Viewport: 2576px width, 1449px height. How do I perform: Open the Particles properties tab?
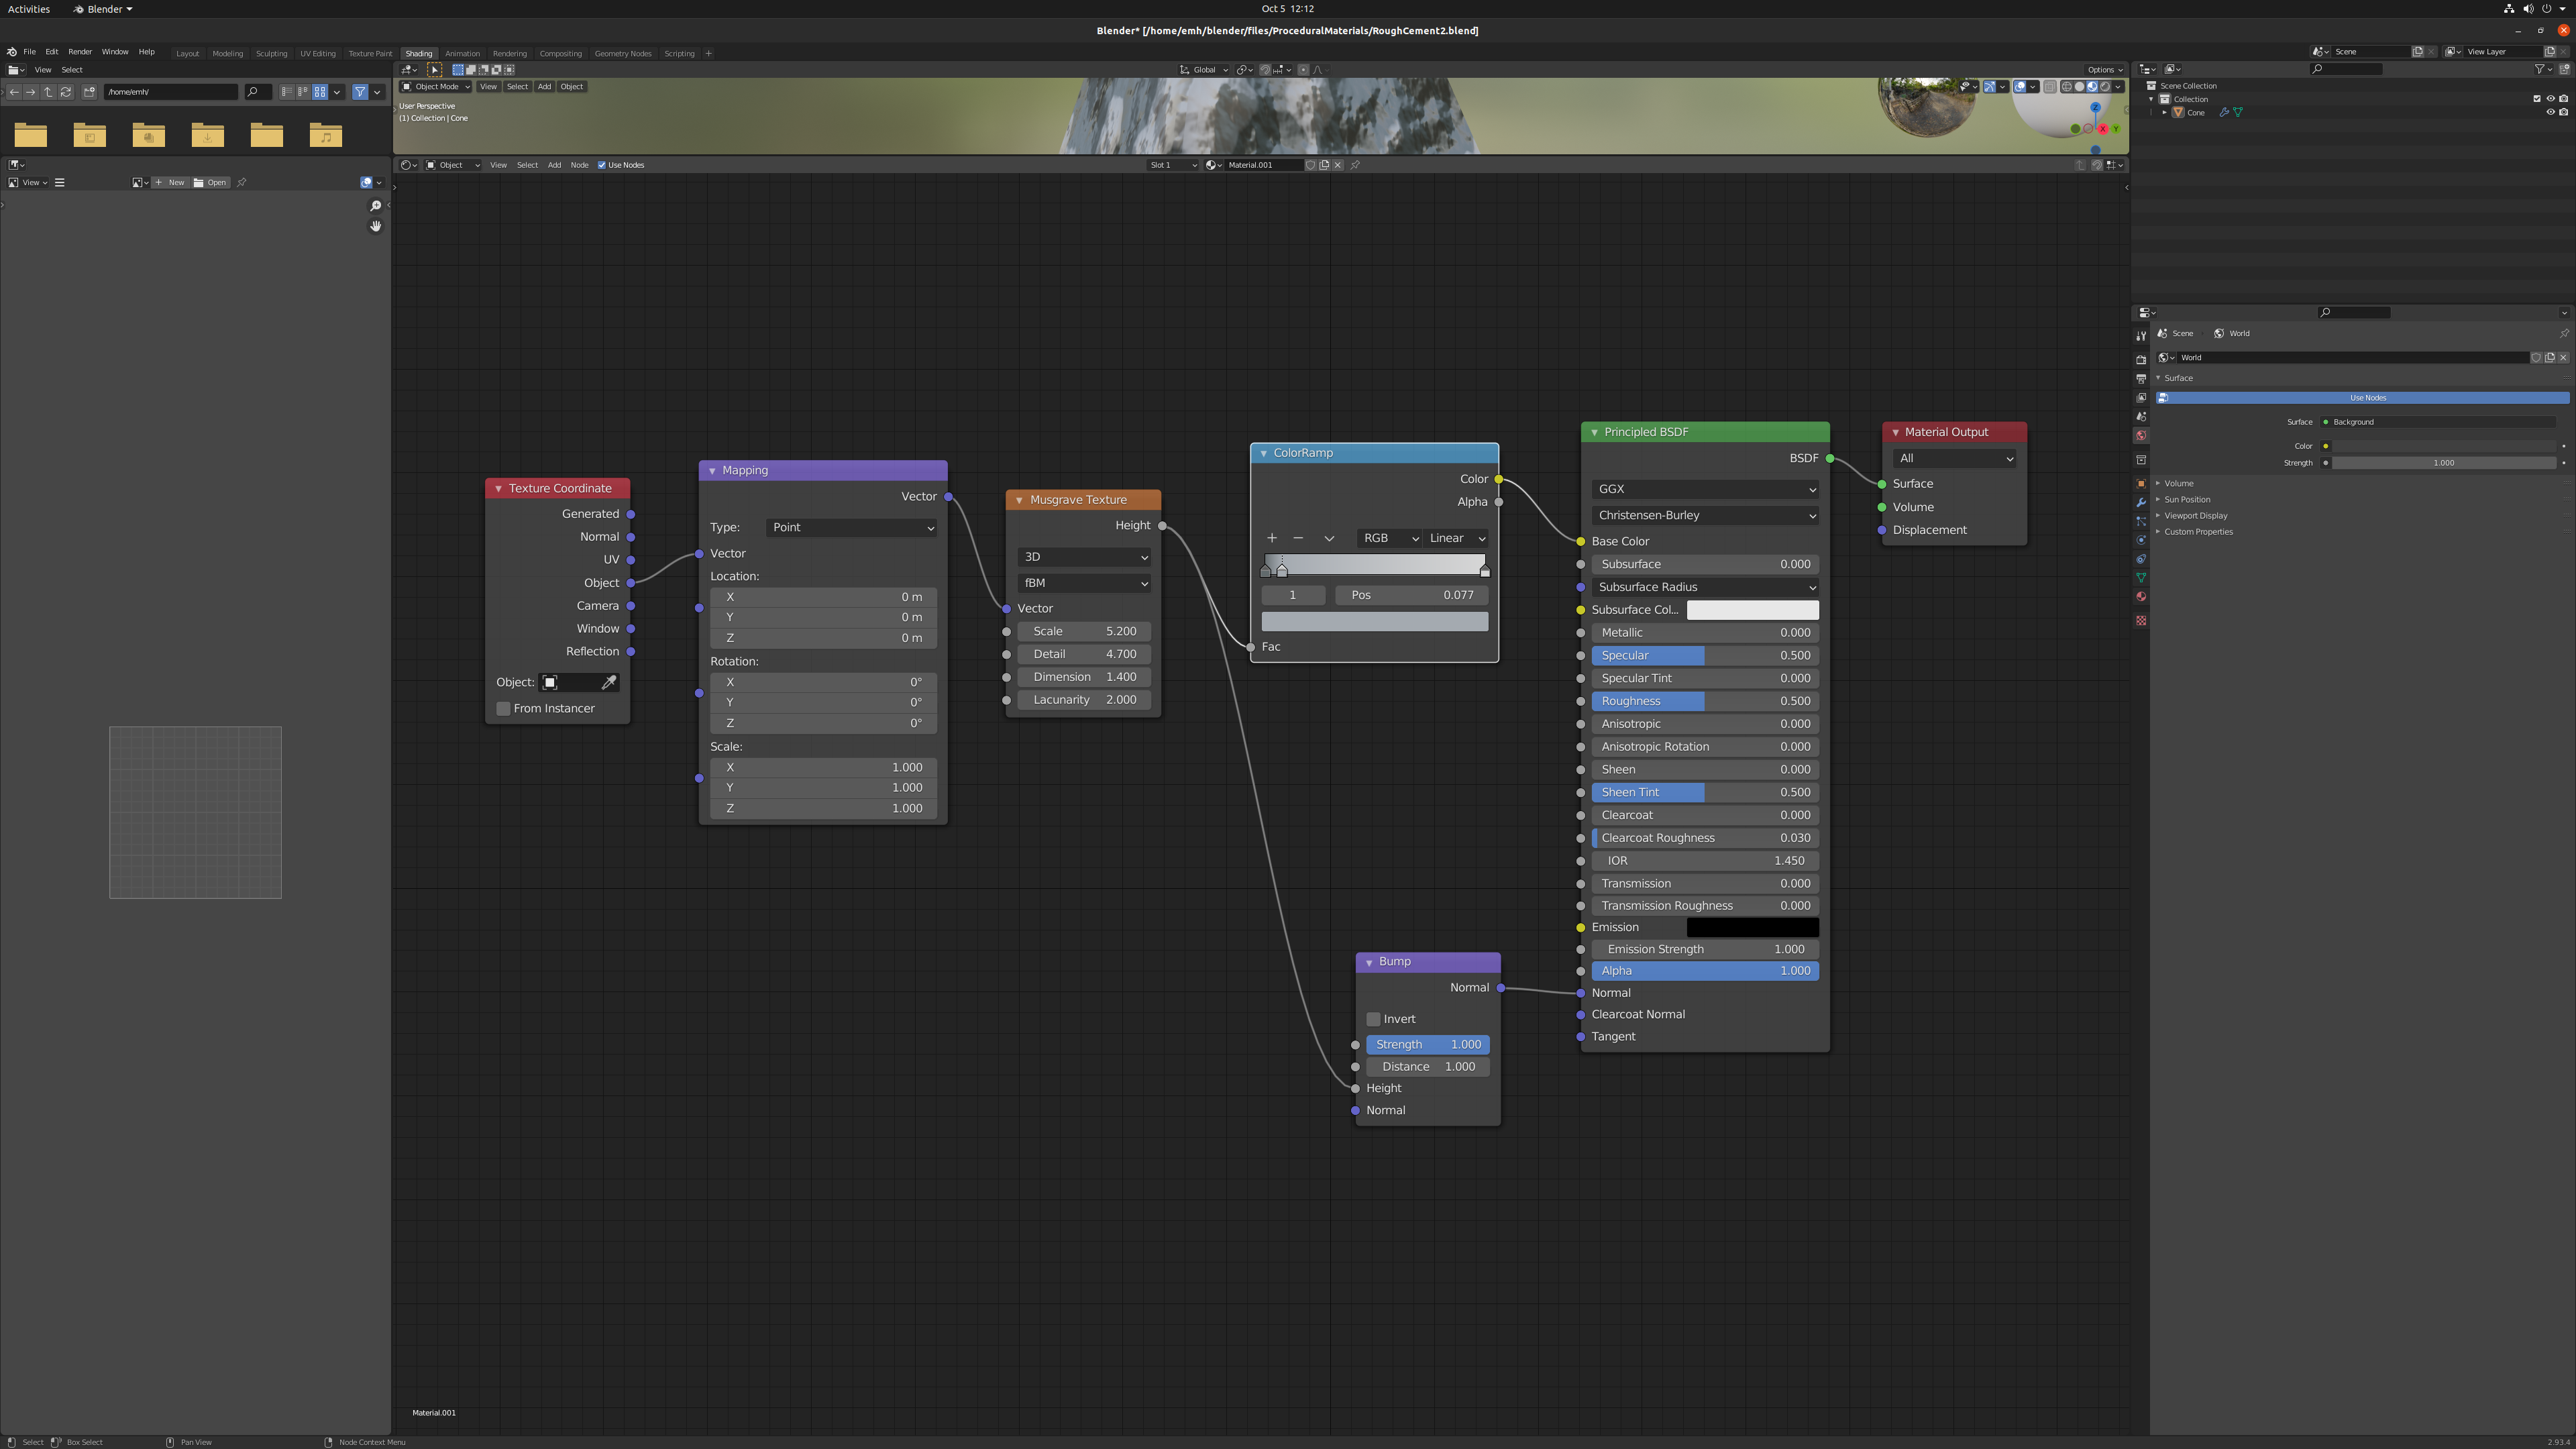point(2141,522)
